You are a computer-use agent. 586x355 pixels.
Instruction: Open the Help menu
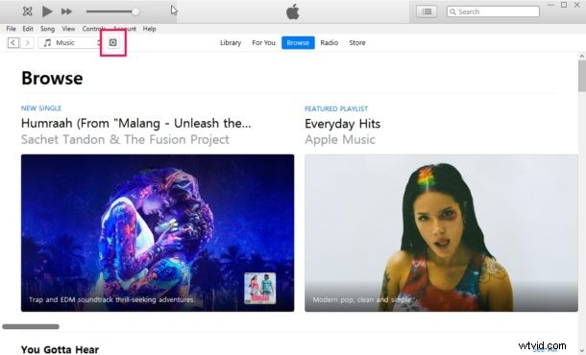[150, 29]
